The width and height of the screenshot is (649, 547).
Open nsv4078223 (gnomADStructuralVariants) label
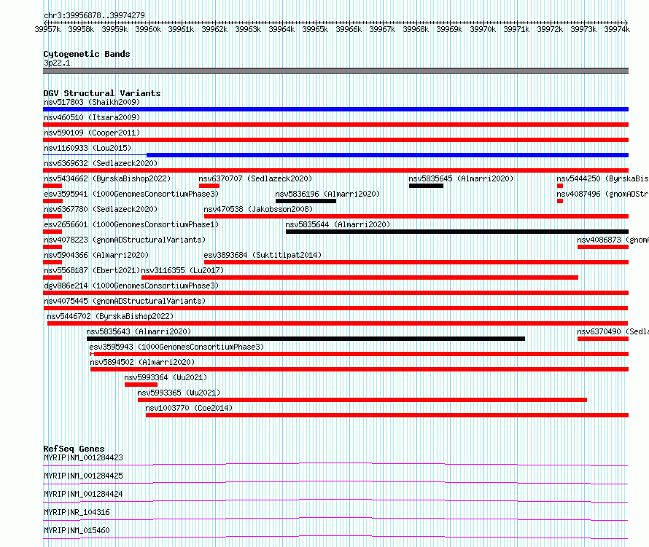[125, 240]
